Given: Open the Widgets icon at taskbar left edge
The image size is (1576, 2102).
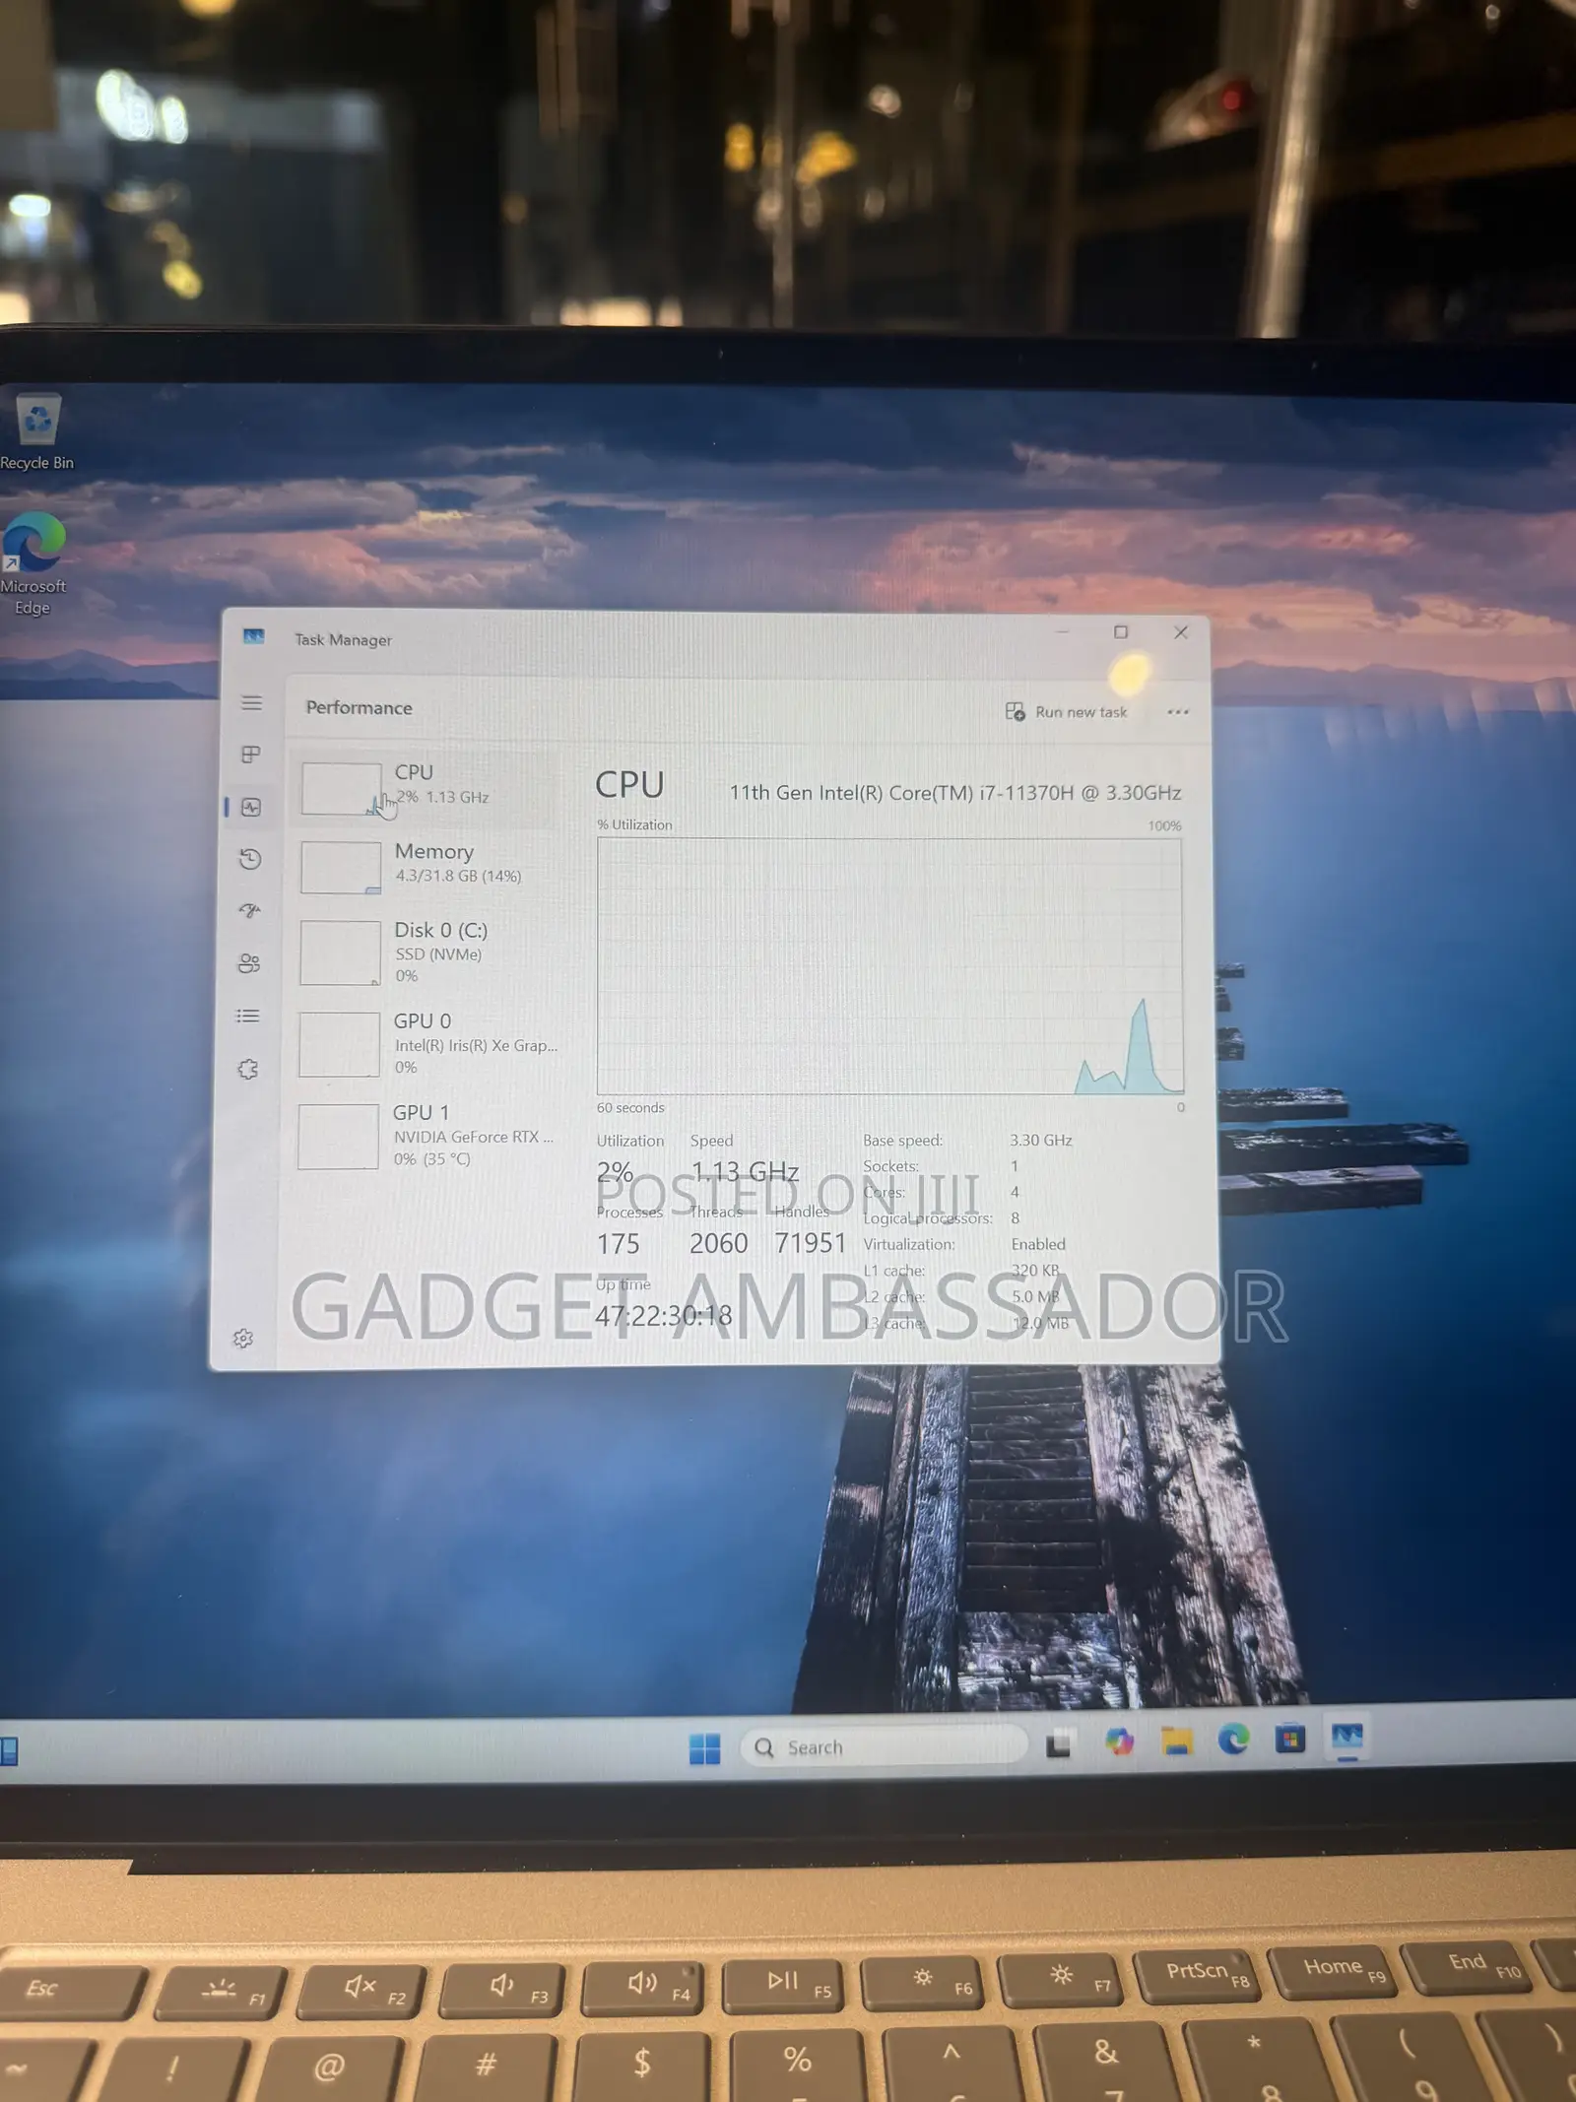Looking at the screenshot, I should click(9, 1750).
